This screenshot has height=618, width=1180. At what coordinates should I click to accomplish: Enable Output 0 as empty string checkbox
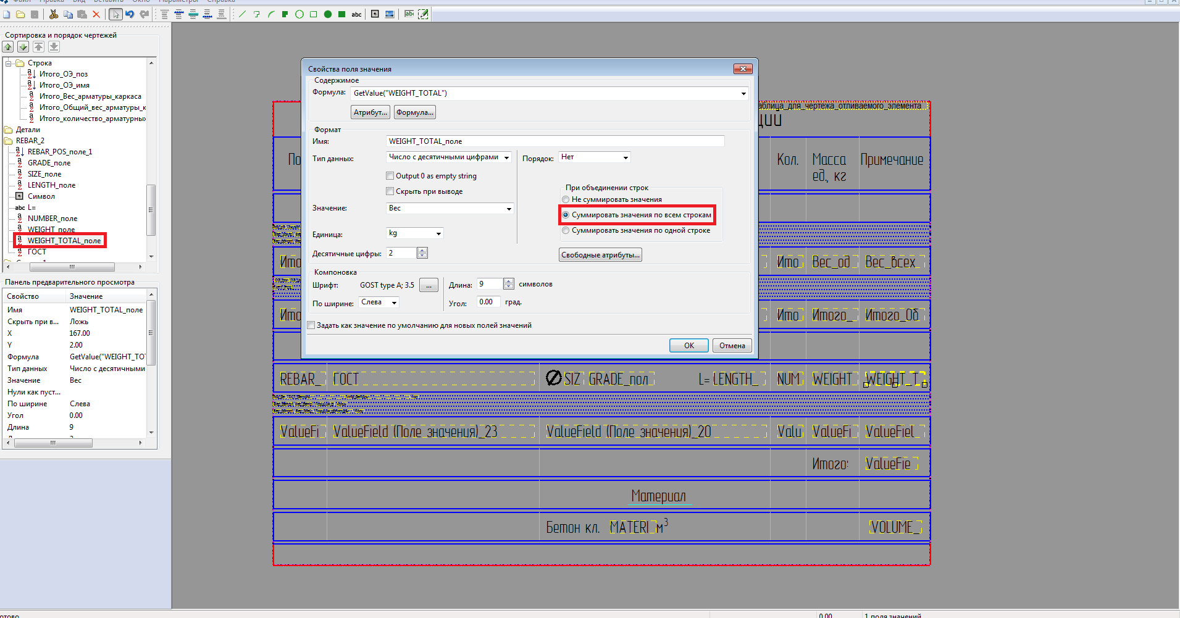390,176
